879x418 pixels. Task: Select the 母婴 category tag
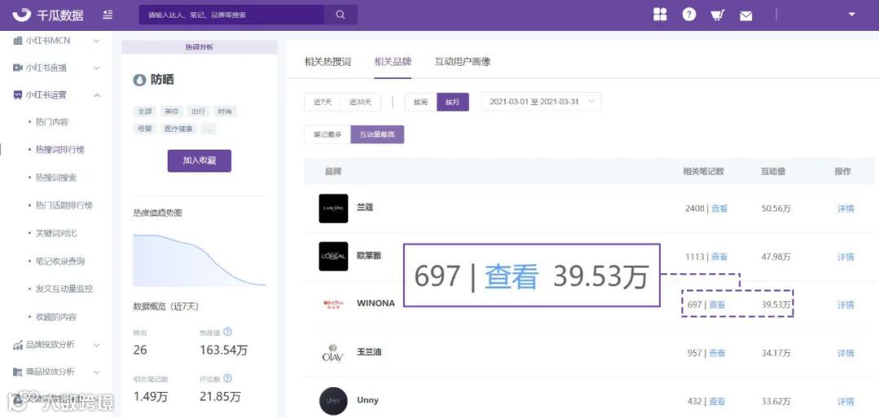point(145,128)
